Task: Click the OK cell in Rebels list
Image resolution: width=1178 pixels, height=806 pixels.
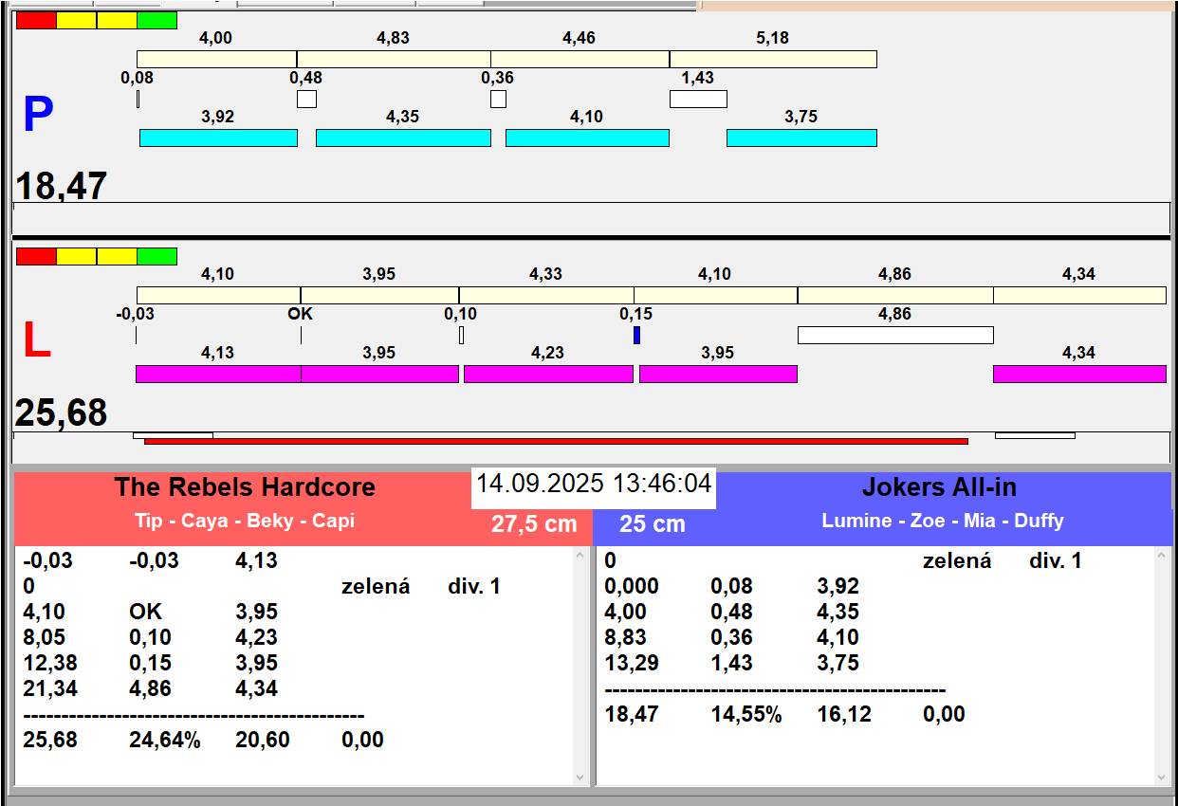Action: click(x=146, y=612)
